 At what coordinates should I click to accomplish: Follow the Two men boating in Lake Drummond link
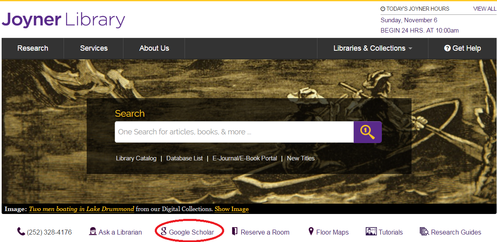[x=81, y=209]
